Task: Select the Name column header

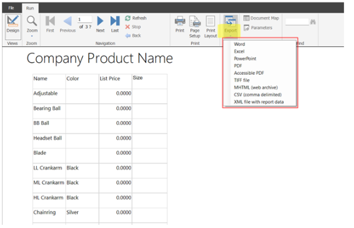Action: pyautogui.click(x=49, y=81)
